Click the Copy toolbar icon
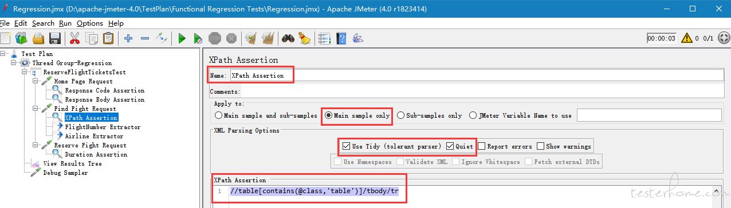Viewport: 731px width, 208px height. [92, 38]
